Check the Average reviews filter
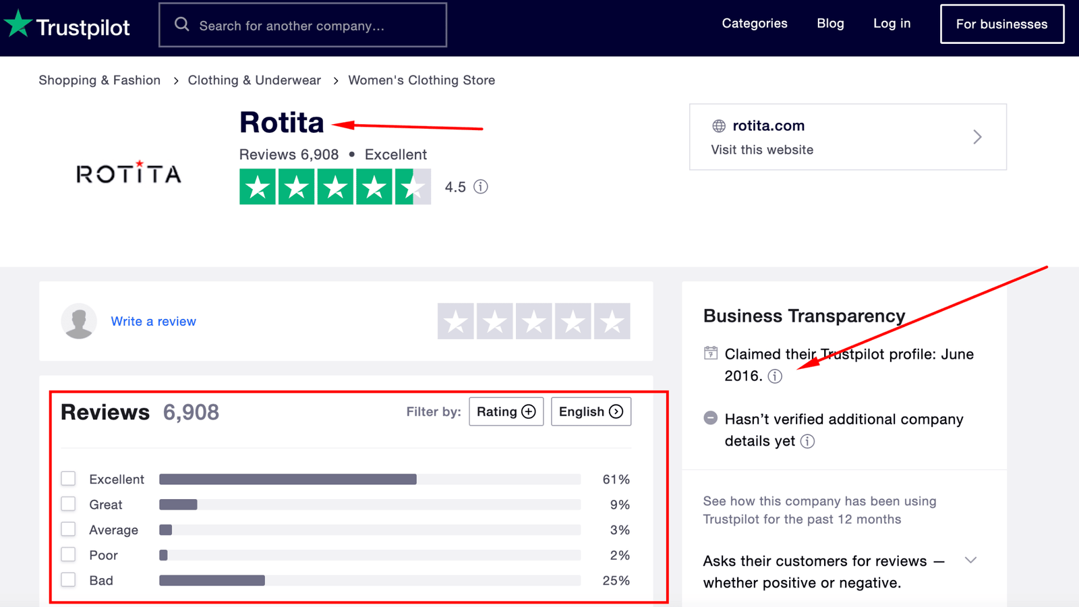Screen dimensions: 1079x607 pyautogui.click(x=68, y=529)
